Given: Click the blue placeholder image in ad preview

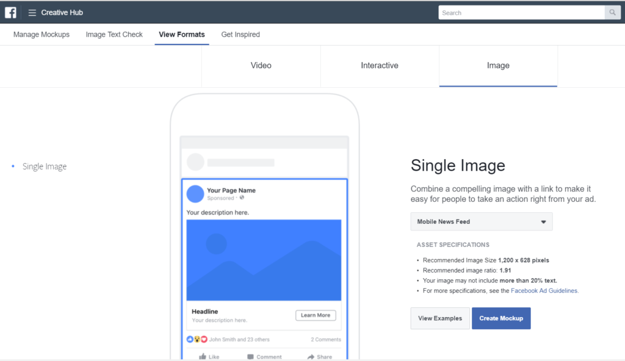Looking at the screenshot, I should click(x=264, y=260).
